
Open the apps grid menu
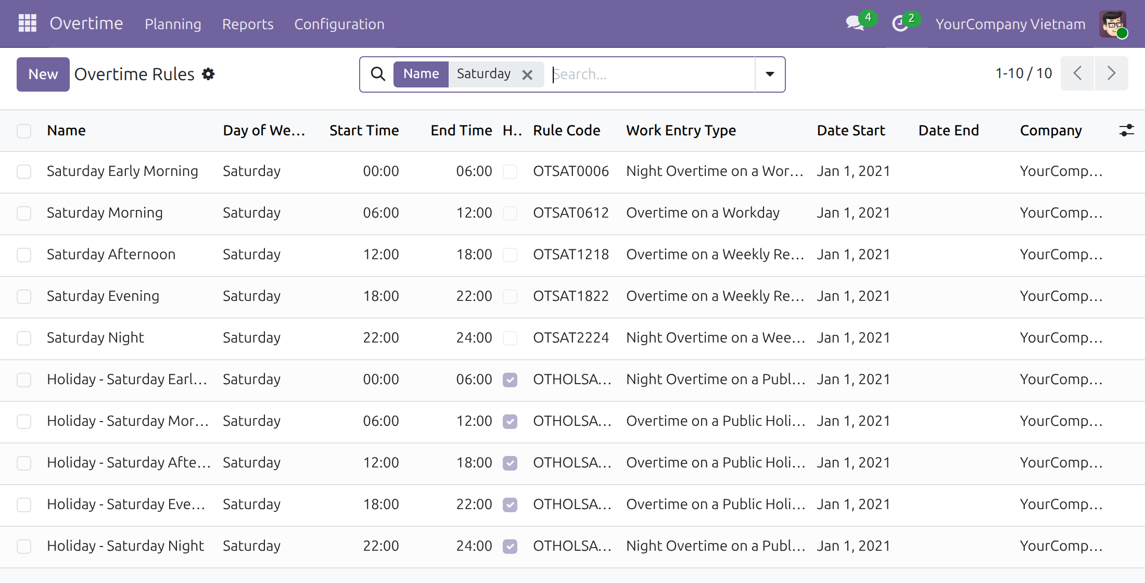point(27,23)
